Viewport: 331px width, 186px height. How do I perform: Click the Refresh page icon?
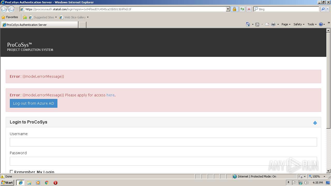242,9
